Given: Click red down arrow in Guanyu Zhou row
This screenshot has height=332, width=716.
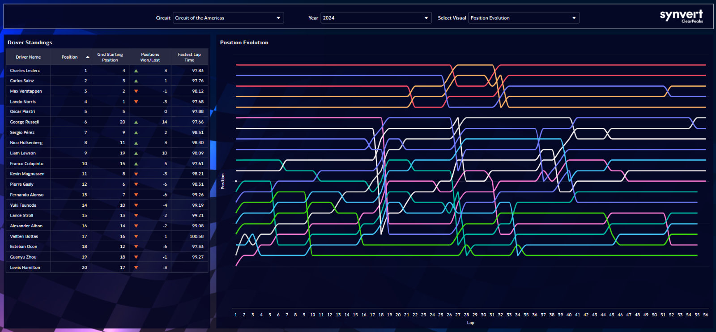Looking at the screenshot, I should click(x=136, y=257).
